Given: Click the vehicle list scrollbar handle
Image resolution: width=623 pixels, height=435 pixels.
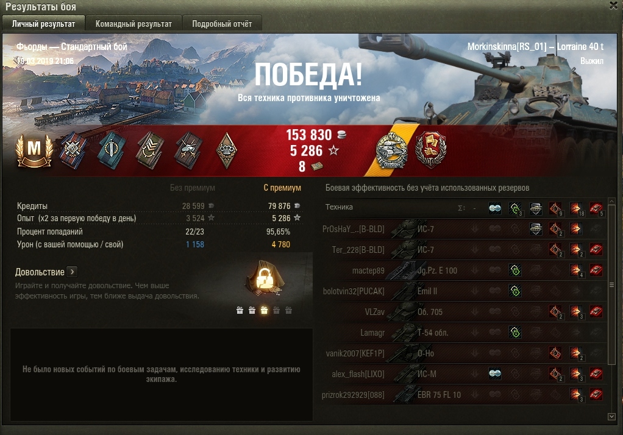Looking at the screenshot, I should tap(611, 285).
